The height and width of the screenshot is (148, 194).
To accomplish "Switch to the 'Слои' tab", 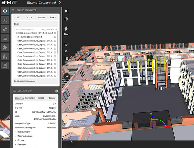I will click(x=29, y=17).
